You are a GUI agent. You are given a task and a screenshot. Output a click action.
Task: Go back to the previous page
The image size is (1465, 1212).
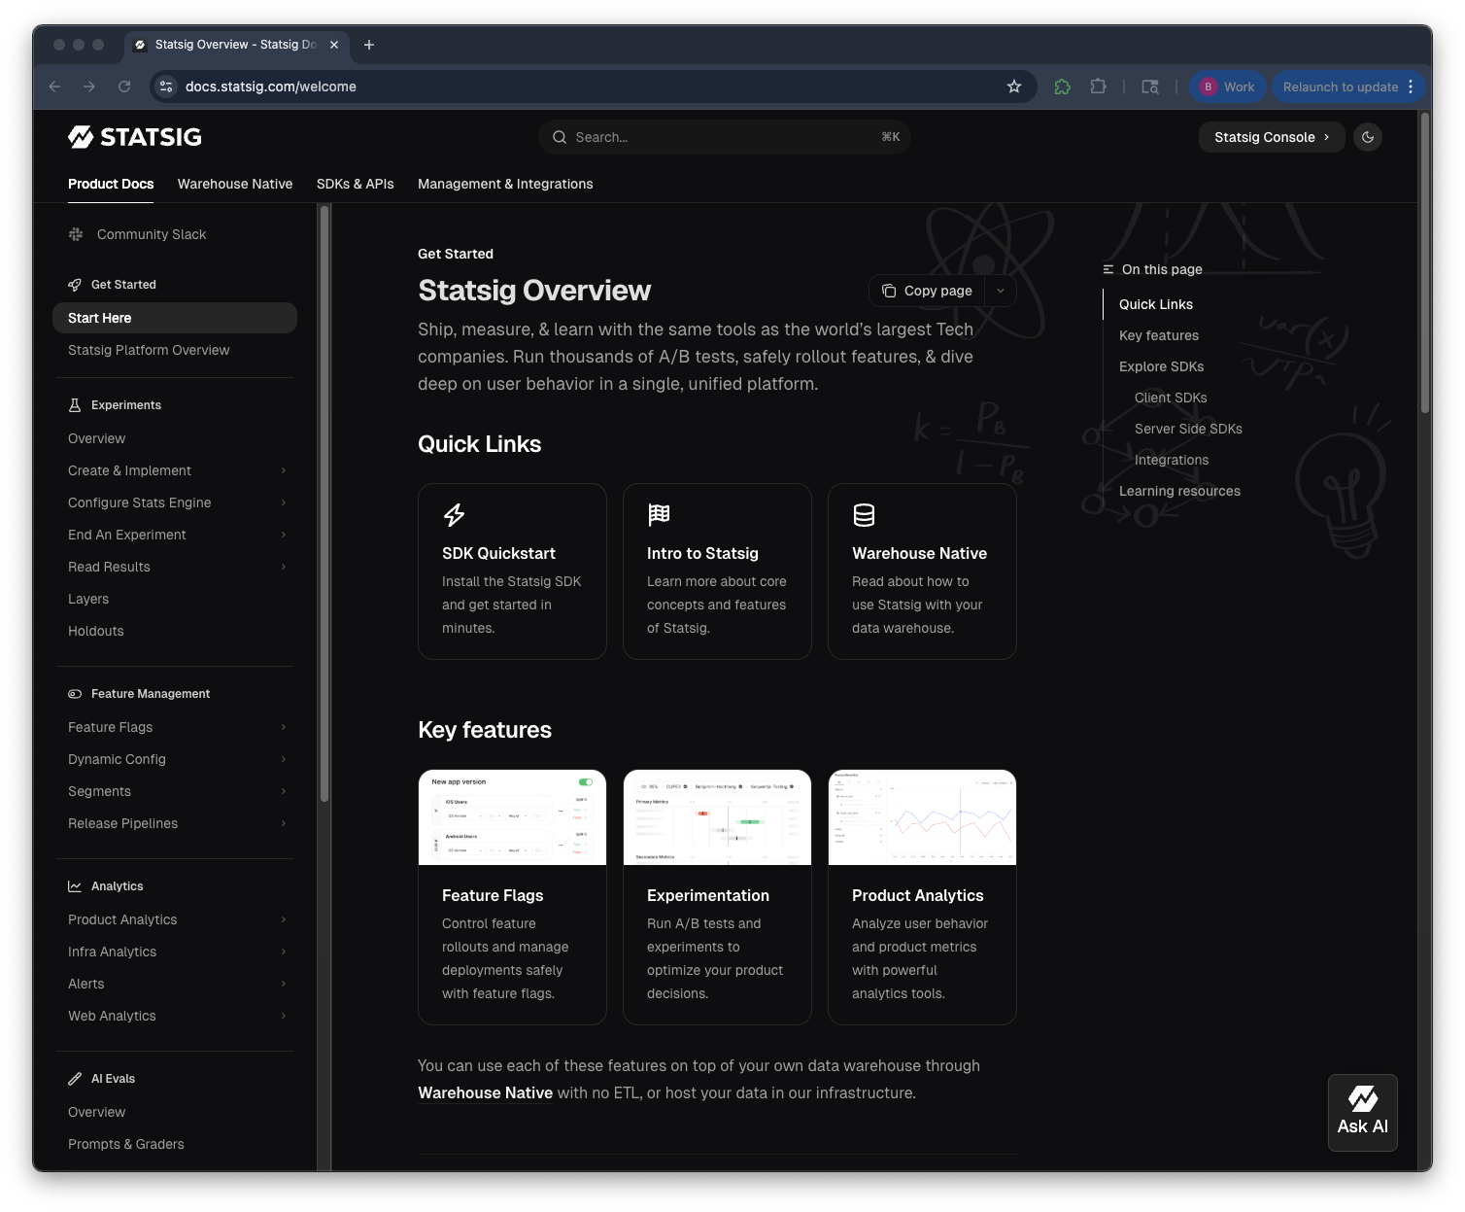54,87
